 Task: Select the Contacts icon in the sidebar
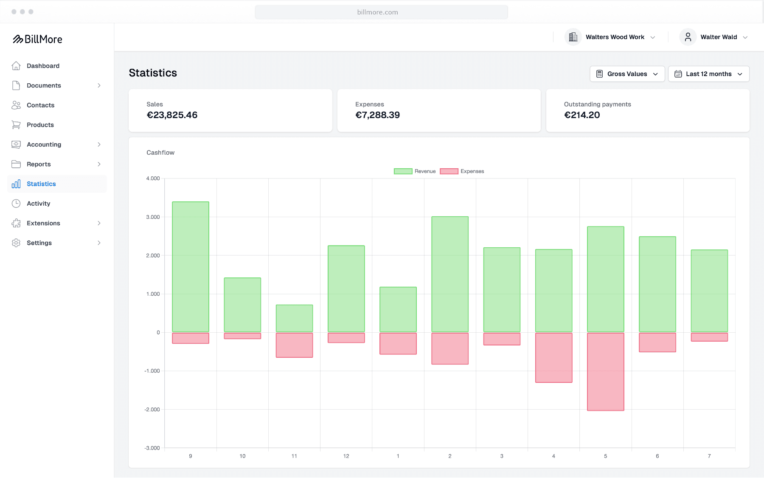[16, 105]
